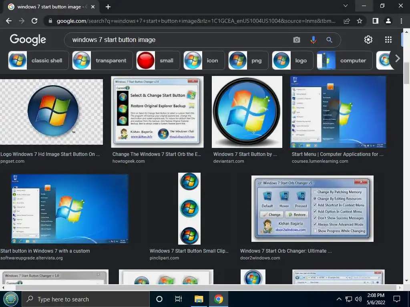The image size is (410, 307).
Task: Click the magnifier search button
Action: click(x=329, y=40)
